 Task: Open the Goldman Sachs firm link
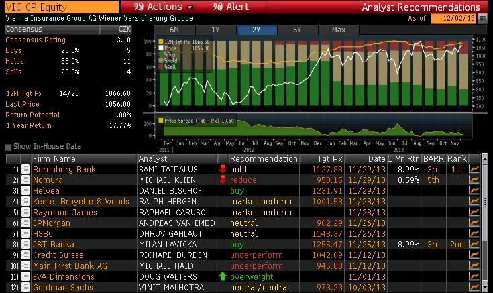[x=63, y=288]
